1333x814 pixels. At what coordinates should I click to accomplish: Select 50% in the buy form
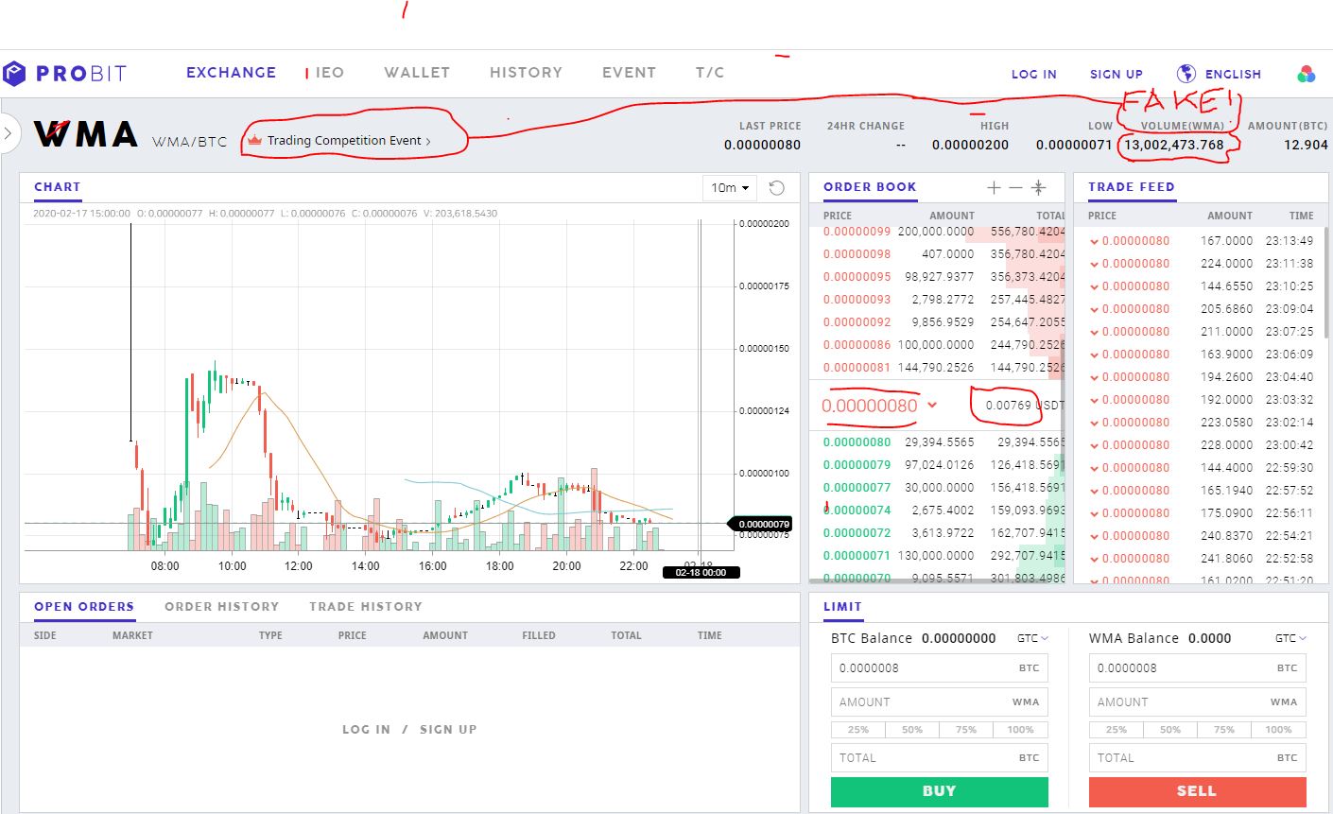[912, 730]
